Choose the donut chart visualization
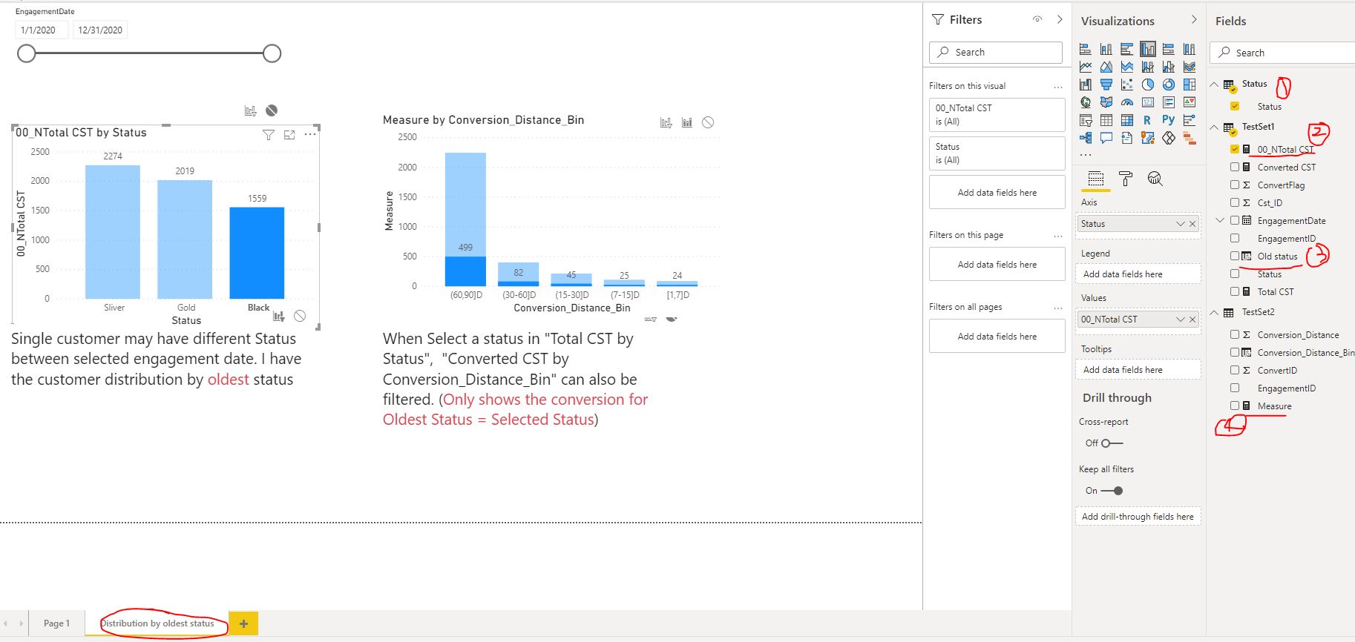Screen dimensions: 1355x642 point(1169,85)
